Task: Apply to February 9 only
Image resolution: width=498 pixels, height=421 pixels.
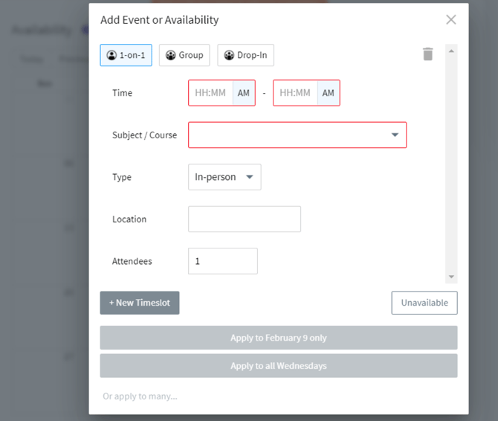Action: (x=279, y=338)
